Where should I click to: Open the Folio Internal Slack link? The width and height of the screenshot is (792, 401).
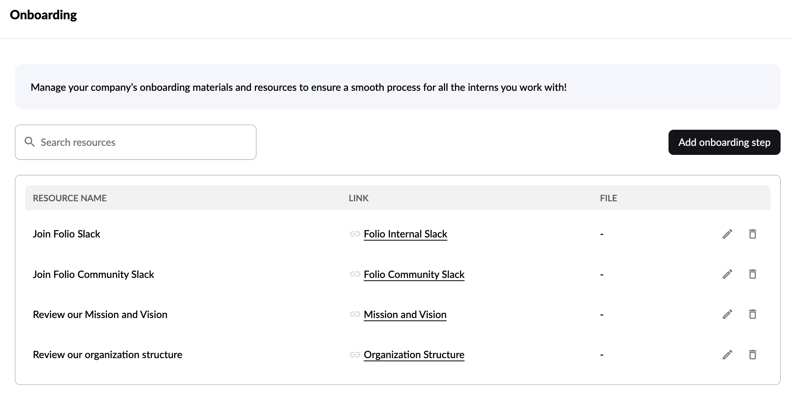405,234
